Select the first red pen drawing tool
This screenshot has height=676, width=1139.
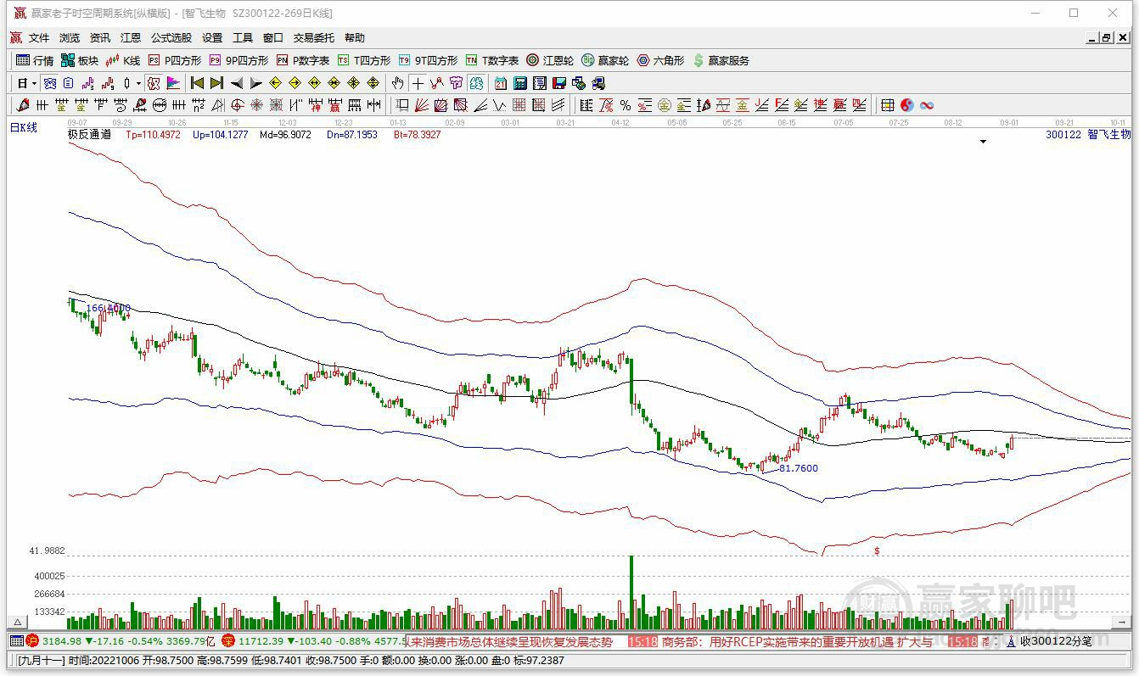(x=22, y=105)
